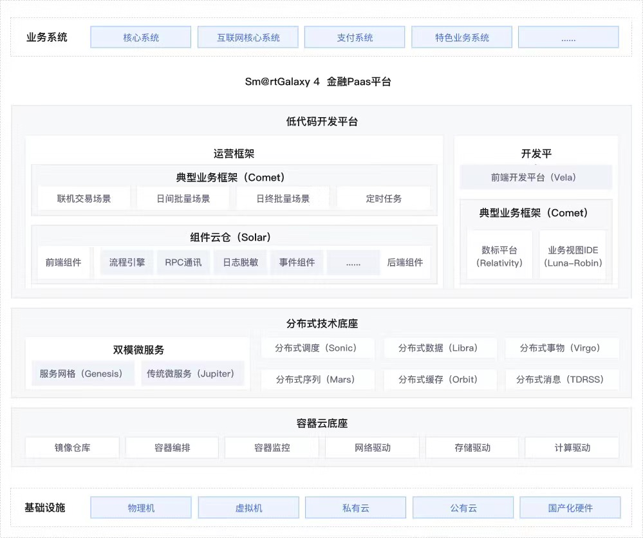Image resolution: width=643 pixels, height=538 pixels.
Task: Select 私有云 in the infrastructure row
Action: pyautogui.click(x=355, y=507)
